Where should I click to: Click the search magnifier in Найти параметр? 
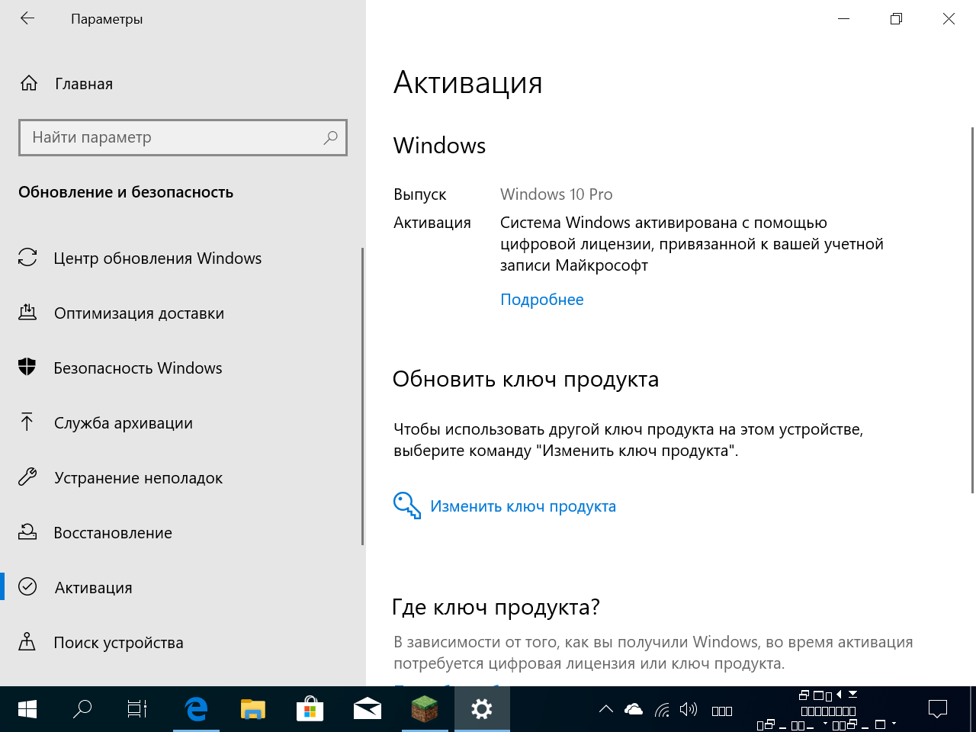(x=330, y=137)
